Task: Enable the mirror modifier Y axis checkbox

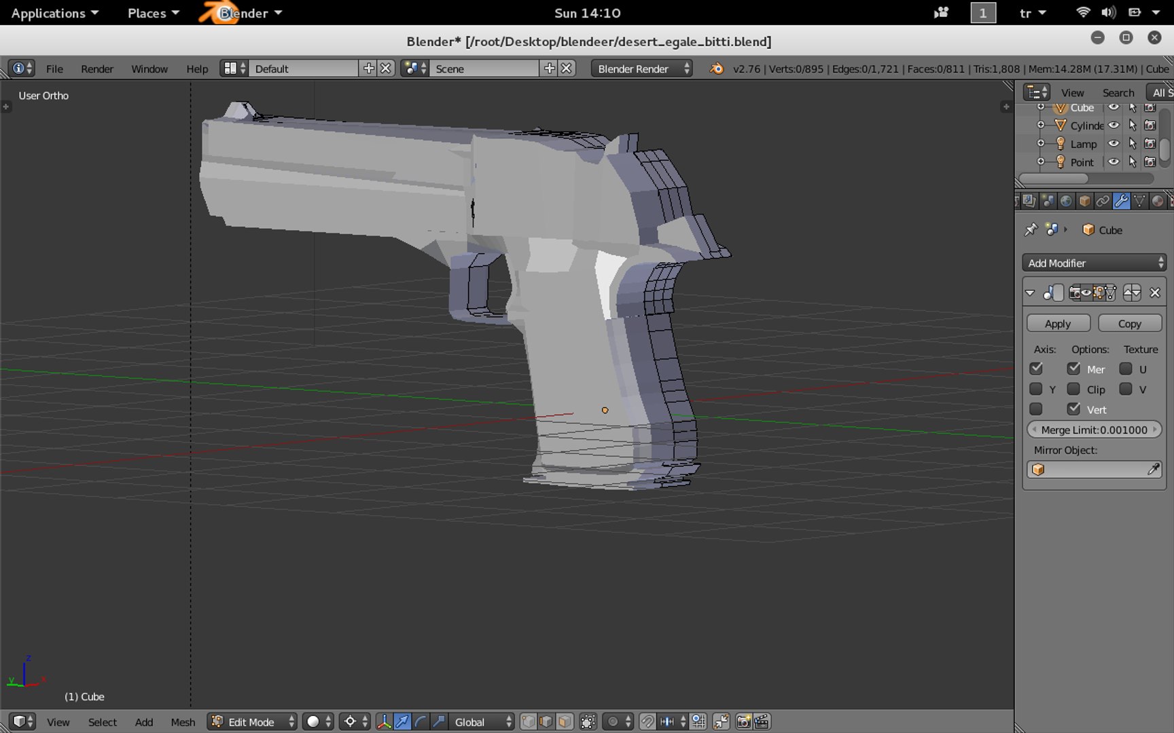Action: pyautogui.click(x=1036, y=389)
